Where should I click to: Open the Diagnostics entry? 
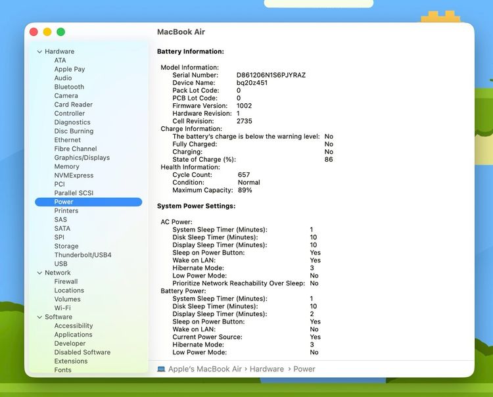(72, 122)
